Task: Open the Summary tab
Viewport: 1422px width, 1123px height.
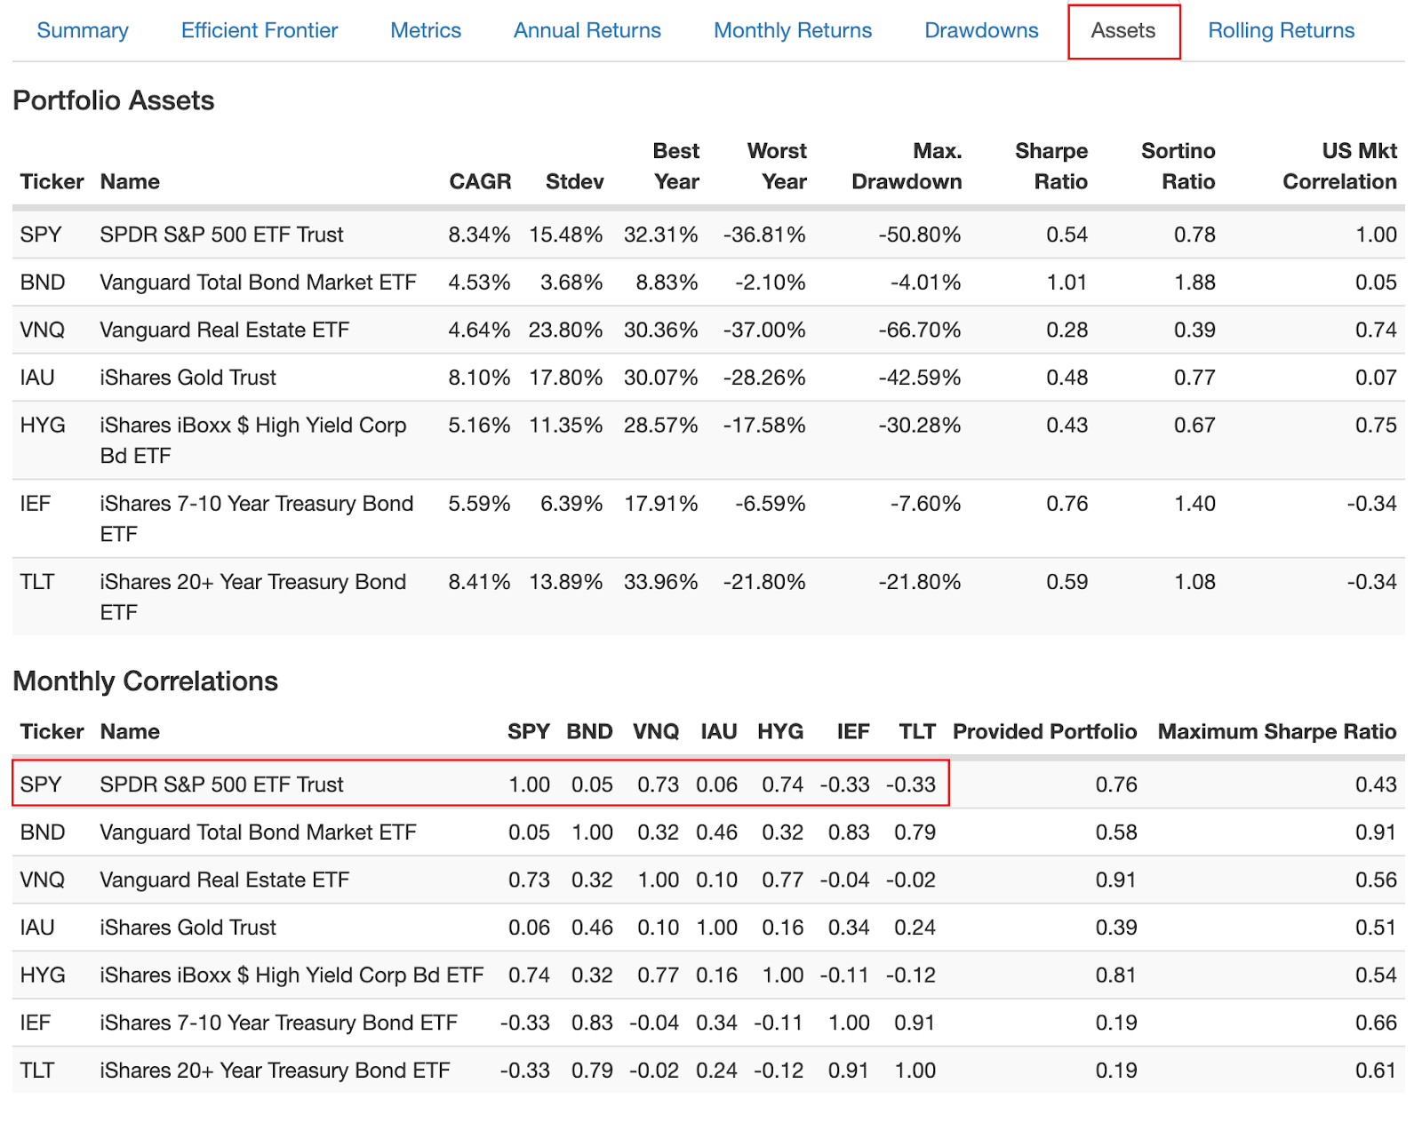Action: click(83, 30)
